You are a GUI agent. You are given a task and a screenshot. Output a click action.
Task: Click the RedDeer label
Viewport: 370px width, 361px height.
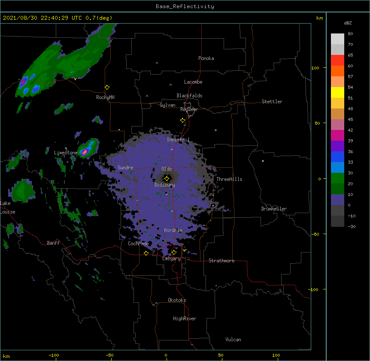[x=189, y=109]
